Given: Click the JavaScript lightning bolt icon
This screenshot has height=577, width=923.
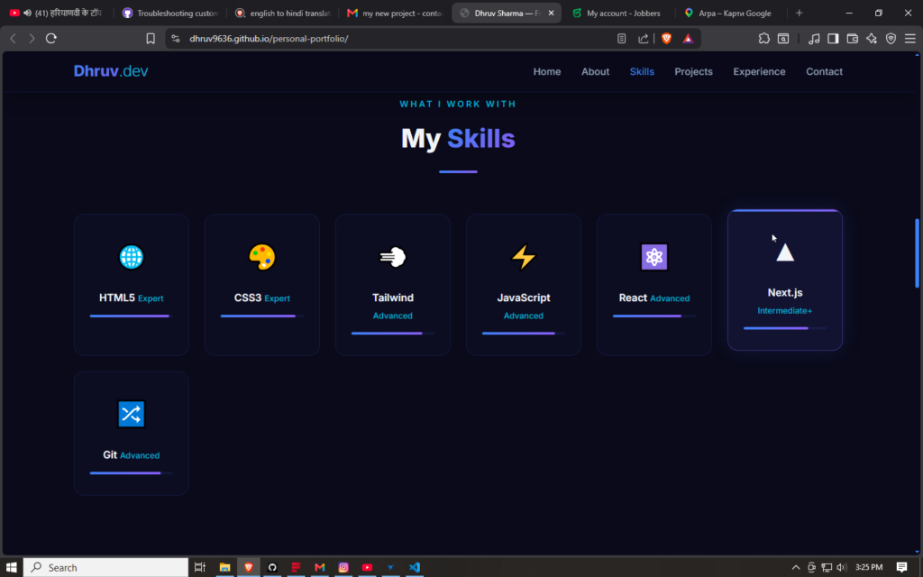Looking at the screenshot, I should click(524, 257).
